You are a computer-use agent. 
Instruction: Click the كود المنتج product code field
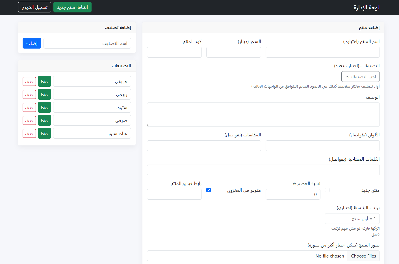pyautogui.click(x=174, y=52)
